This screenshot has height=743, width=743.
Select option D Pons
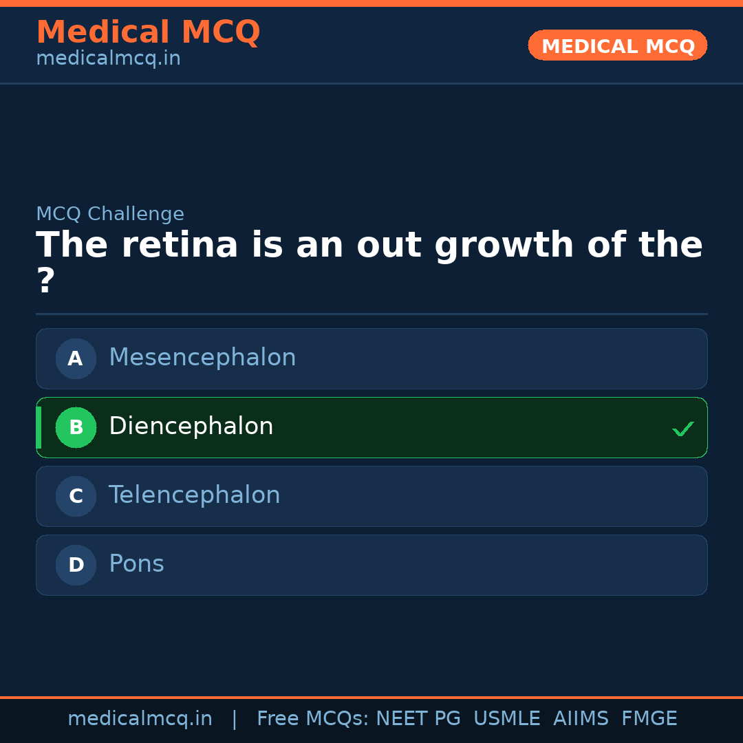(x=371, y=565)
